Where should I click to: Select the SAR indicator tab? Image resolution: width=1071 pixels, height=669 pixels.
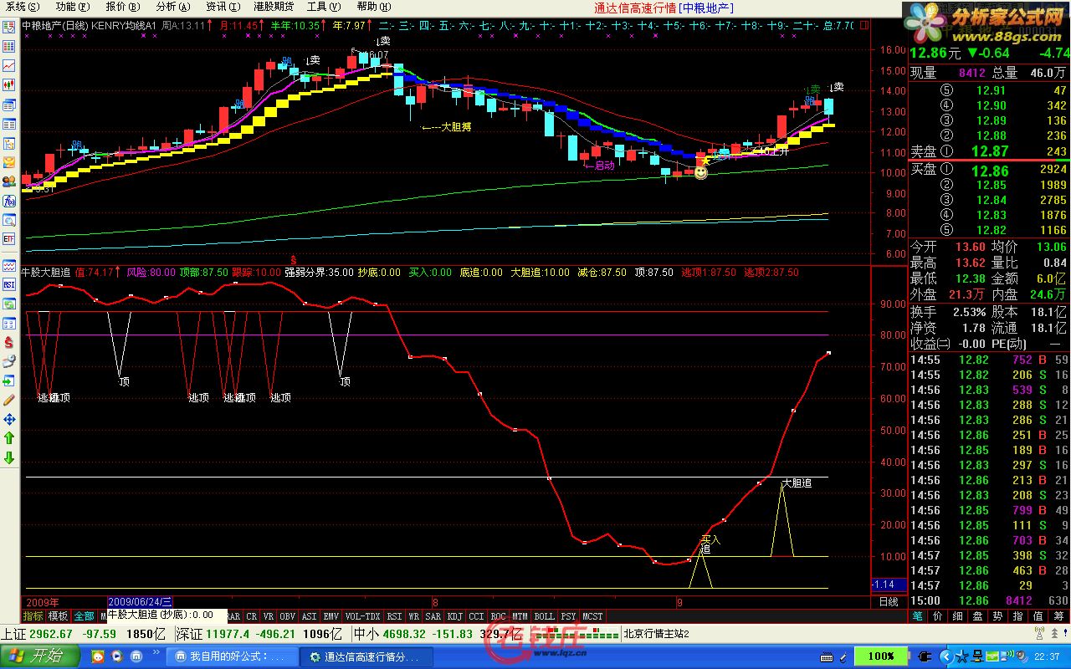click(433, 615)
